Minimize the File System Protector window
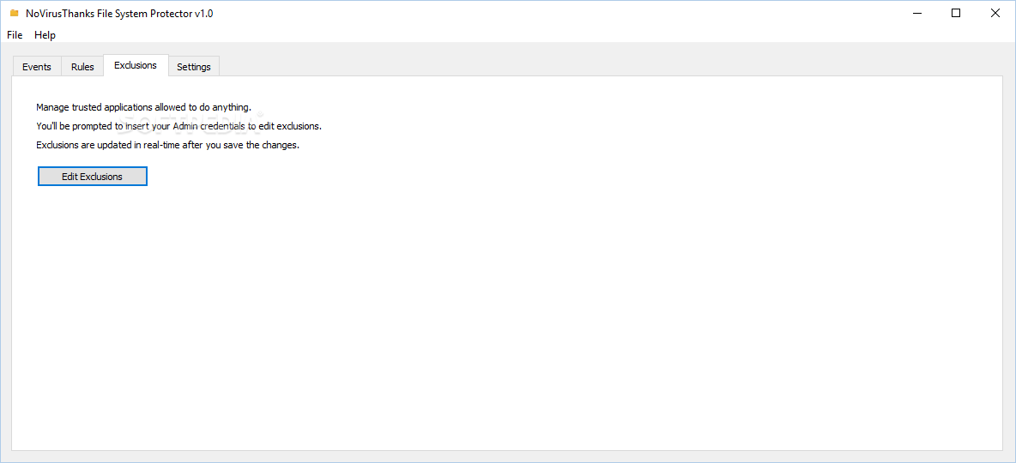This screenshot has width=1016, height=463. coord(916,13)
